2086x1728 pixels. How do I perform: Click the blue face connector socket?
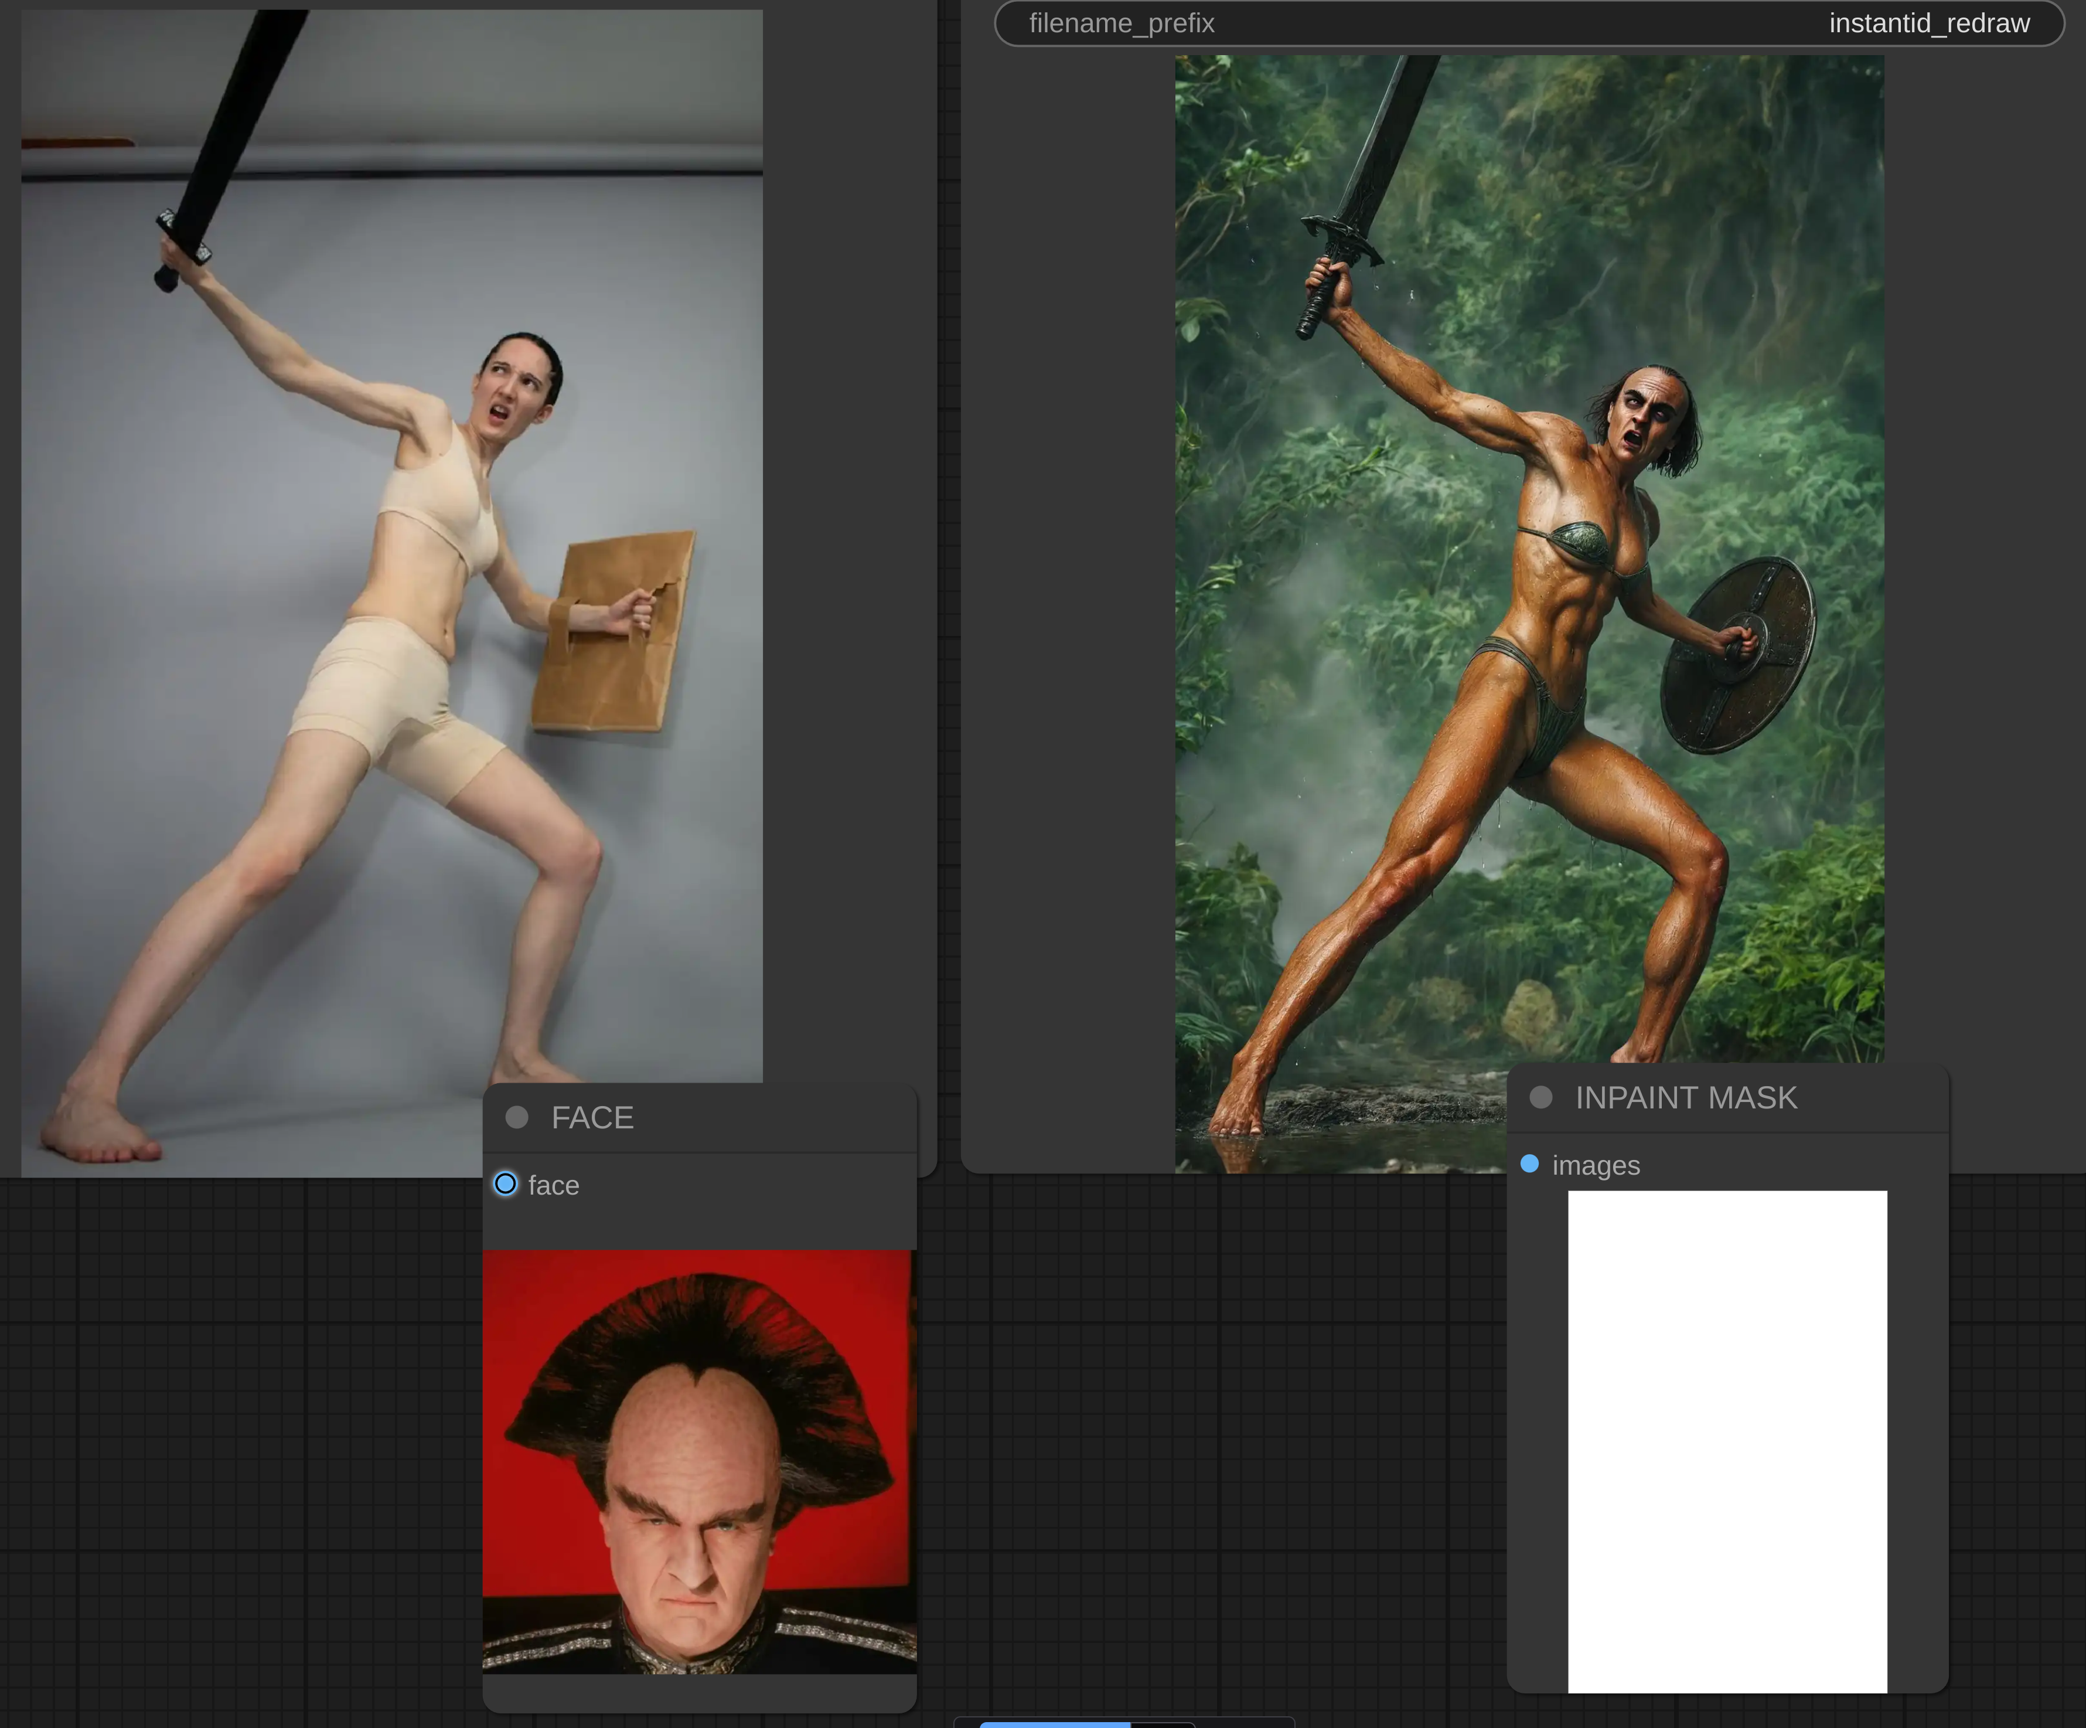(506, 1183)
